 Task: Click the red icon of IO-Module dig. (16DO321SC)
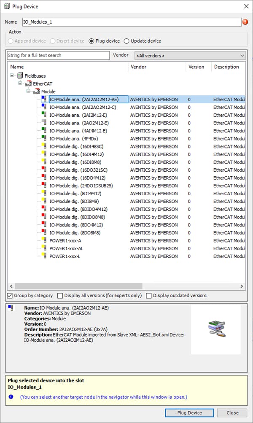[44, 169]
